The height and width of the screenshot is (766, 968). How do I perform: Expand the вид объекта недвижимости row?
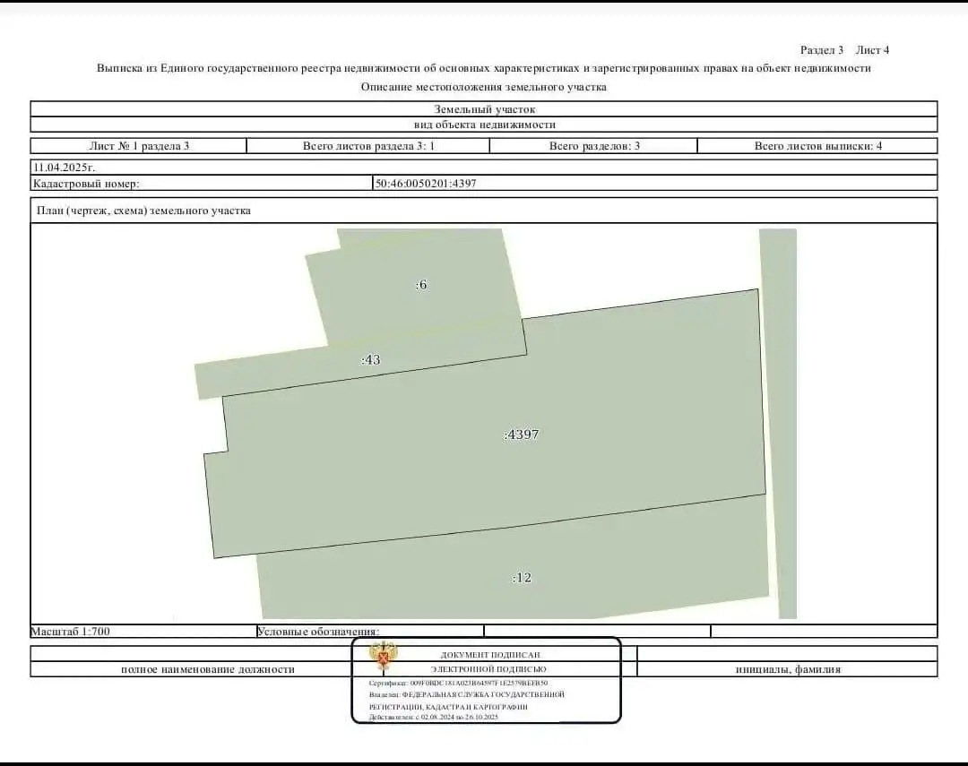point(484,125)
